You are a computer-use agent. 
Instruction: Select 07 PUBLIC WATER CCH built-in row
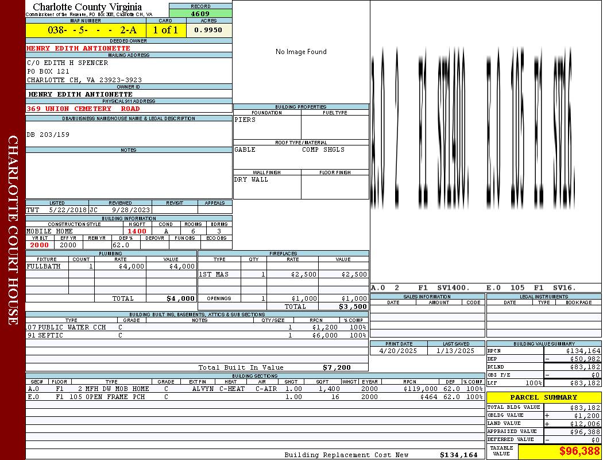(197, 327)
